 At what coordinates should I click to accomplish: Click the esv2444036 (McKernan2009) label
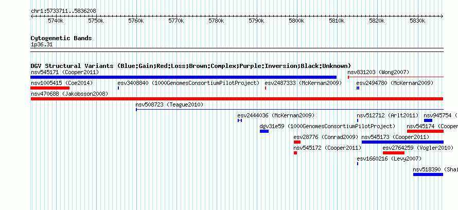tap(276, 115)
